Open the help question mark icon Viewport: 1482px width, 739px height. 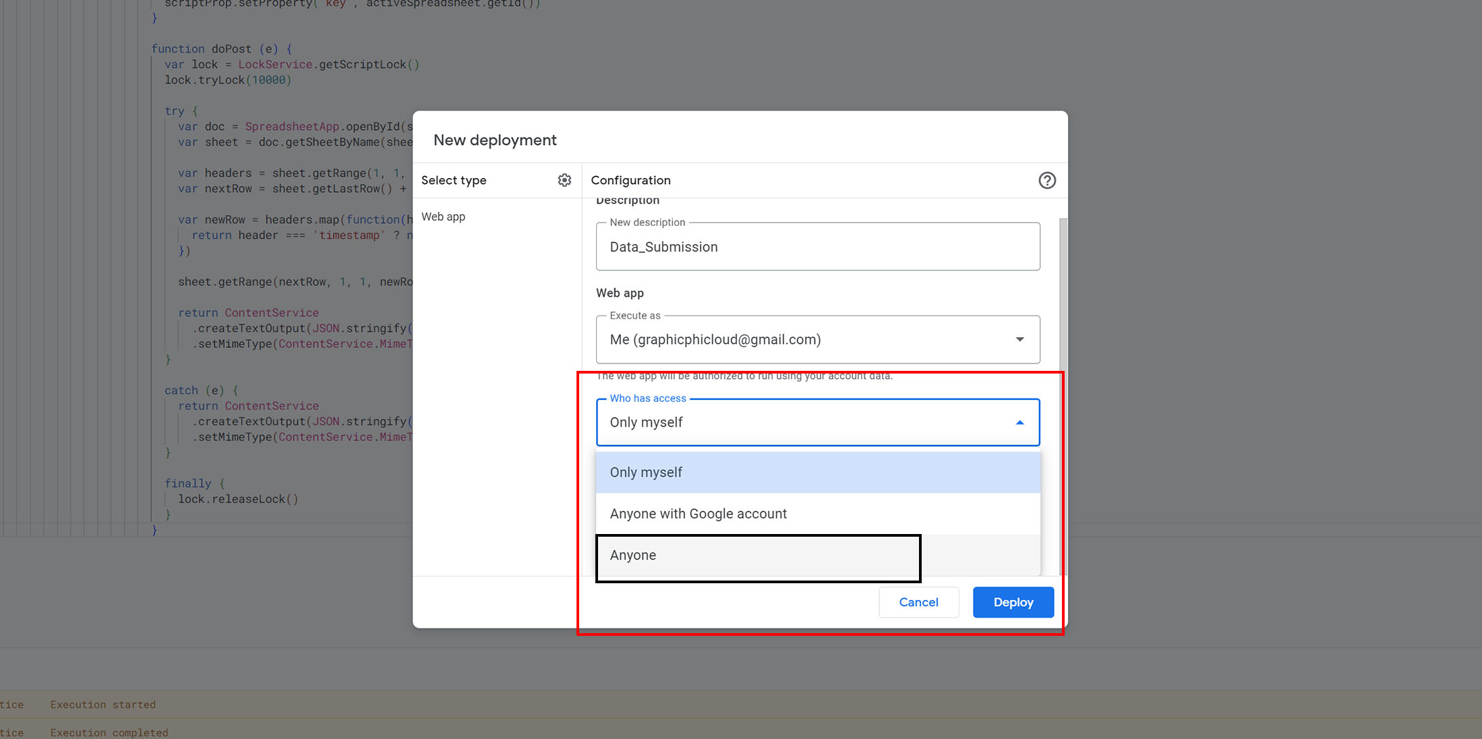pos(1046,180)
